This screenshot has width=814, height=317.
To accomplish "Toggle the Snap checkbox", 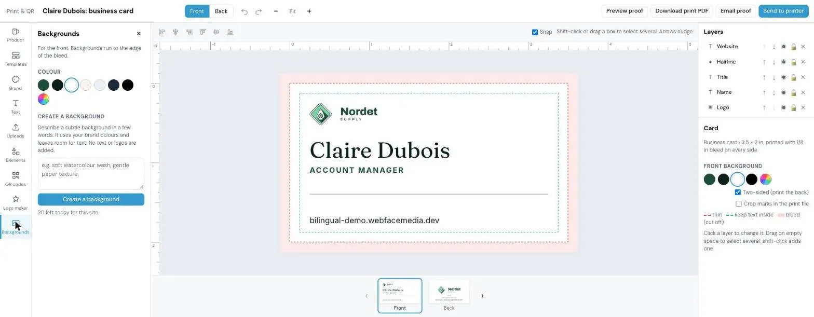I will pyautogui.click(x=535, y=32).
